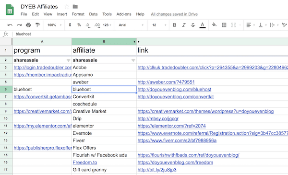Open the Tools menu
The height and width of the screenshot is (175, 288).
click(x=107, y=14)
